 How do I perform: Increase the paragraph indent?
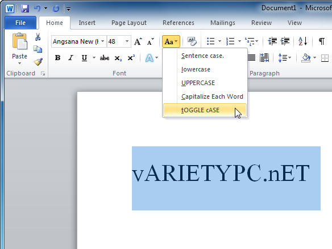pyautogui.click(x=285, y=41)
